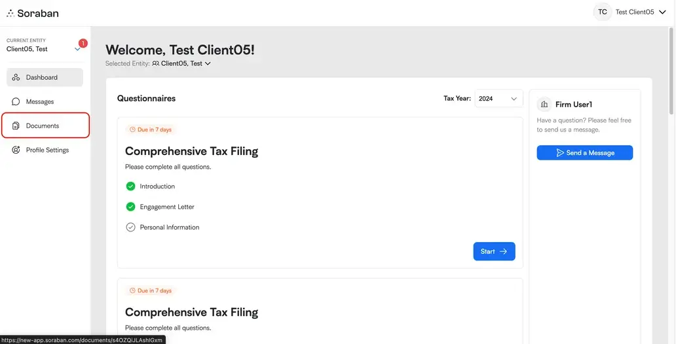Screen dimensions: 676x344
Task: Click the Firm User1 building icon
Action: 544,104
